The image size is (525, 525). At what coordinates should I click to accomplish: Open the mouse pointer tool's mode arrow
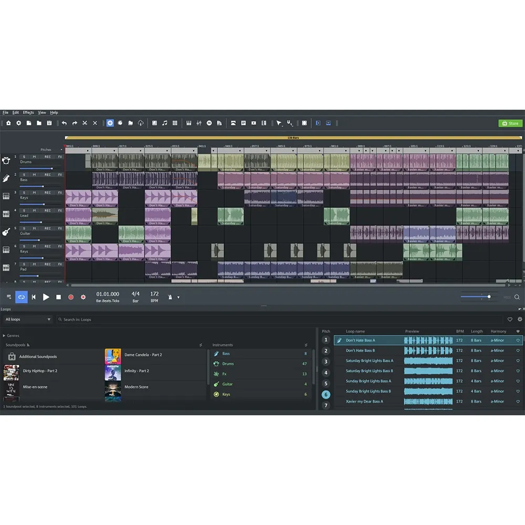point(282,125)
